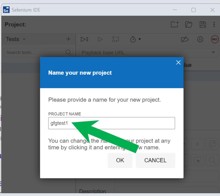Click the pause on exceptions icon
The width and height of the screenshot is (220, 196).
click(x=200, y=39)
